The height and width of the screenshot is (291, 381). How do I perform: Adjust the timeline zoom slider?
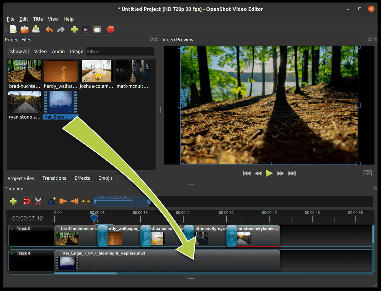[x=122, y=201]
